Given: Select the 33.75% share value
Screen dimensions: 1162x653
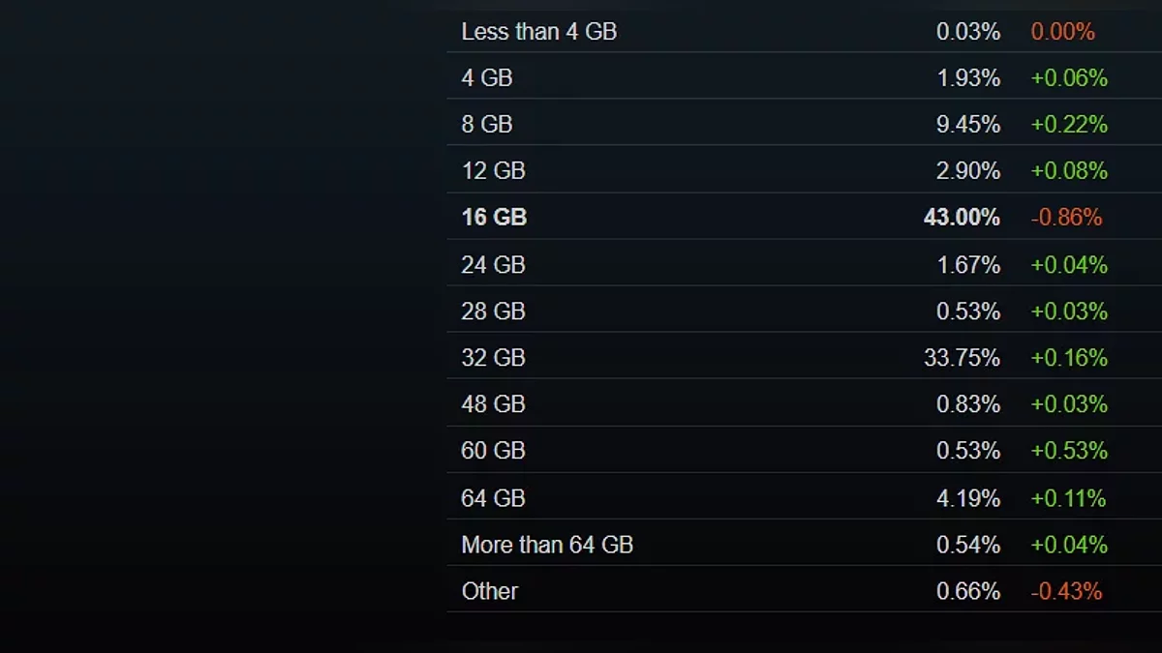Looking at the screenshot, I should (x=962, y=358).
